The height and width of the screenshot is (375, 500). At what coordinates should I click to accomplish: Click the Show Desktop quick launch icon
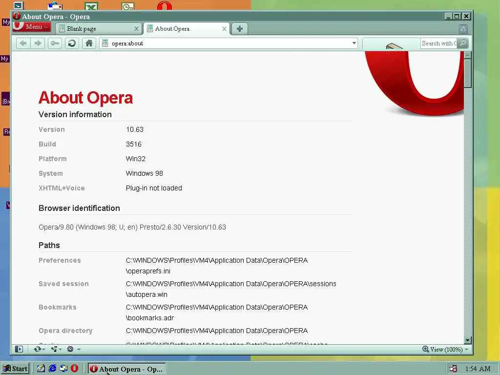point(63,368)
